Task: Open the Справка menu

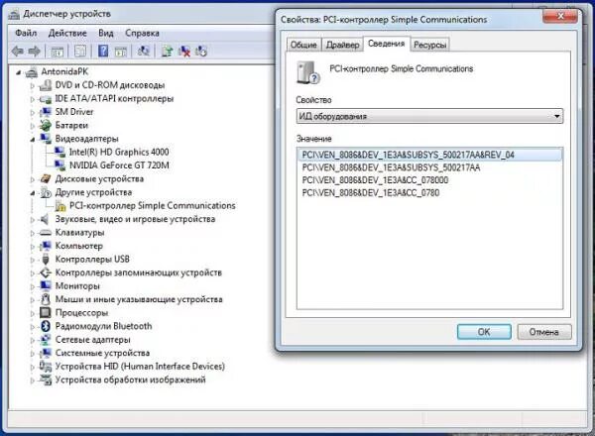Action: tap(142, 33)
